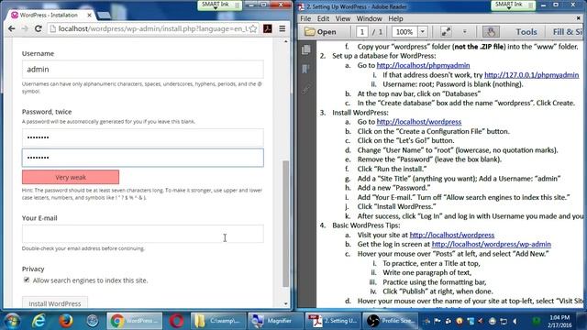The image size is (587, 330).
Task: Follow step 3a http://localhost/wordpress link
Action: [419, 122]
